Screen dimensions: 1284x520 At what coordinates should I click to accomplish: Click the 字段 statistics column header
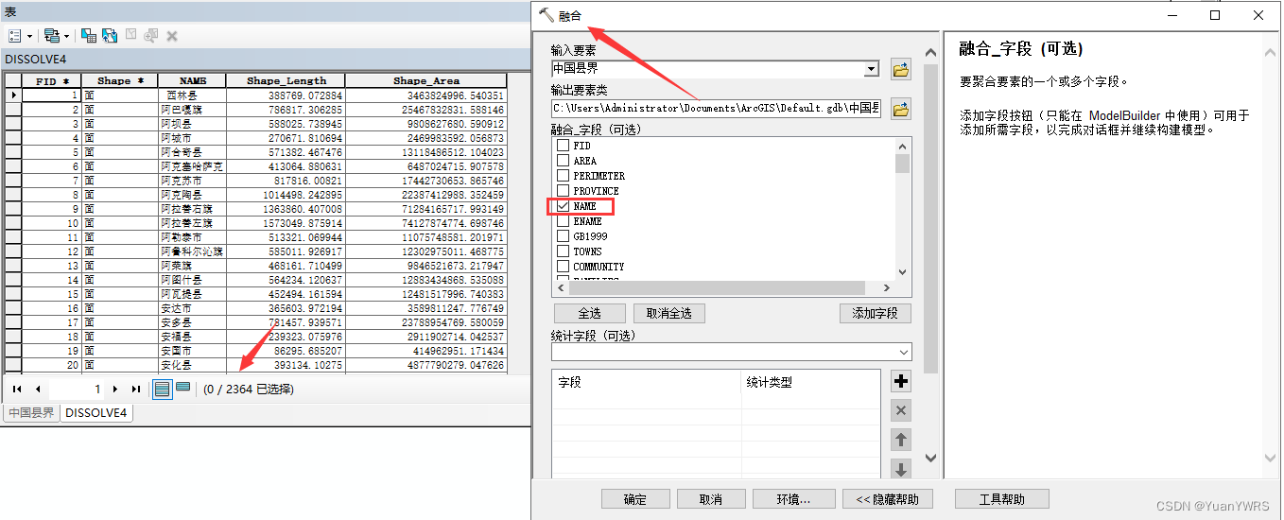pyautogui.click(x=647, y=383)
